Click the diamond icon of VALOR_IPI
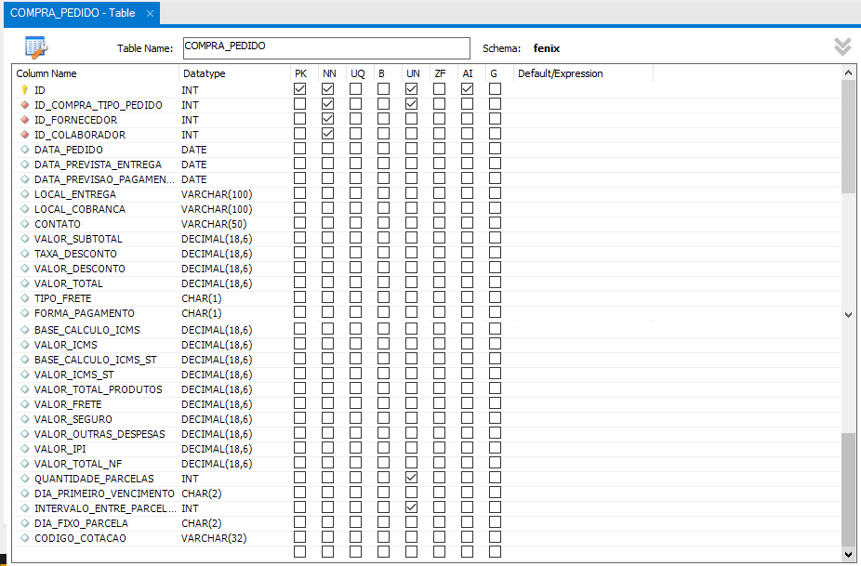861x566 pixels. (25, 448)
